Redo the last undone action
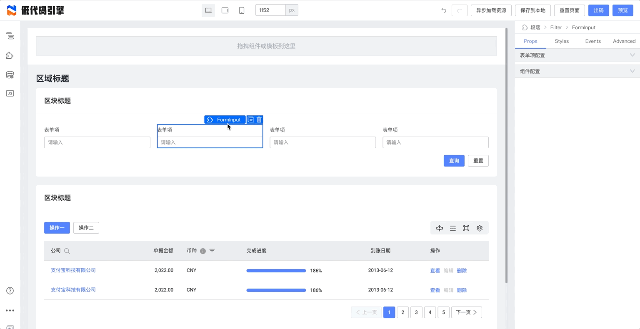The width and height of the screenshot is (640, 329). coord(460,10)
